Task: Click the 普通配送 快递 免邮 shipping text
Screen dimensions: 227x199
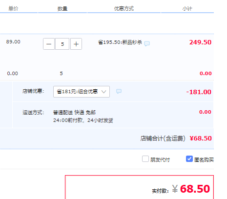Action: tap(74, 112)
